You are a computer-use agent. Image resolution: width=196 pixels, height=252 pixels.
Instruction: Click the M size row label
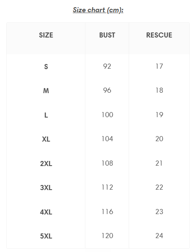pos(46,91)
